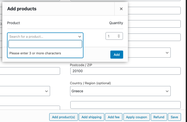
Task: Click the Postcode / ZIP field
Action: [x=125, y=71]
